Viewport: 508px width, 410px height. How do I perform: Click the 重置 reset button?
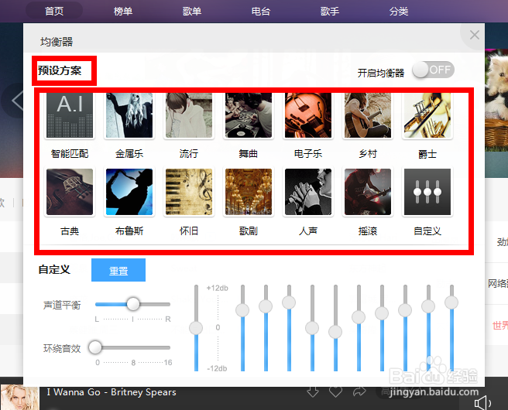pos(118,270)
